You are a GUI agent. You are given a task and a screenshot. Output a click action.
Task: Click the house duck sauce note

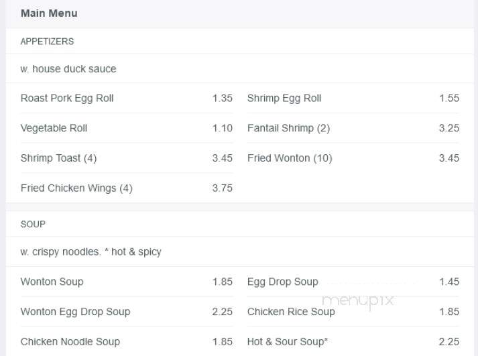68,69
